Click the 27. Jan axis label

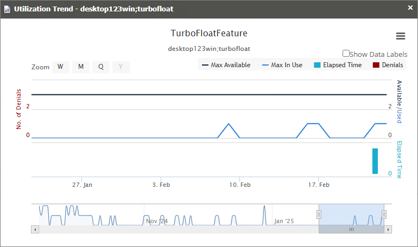click(82, 185)
